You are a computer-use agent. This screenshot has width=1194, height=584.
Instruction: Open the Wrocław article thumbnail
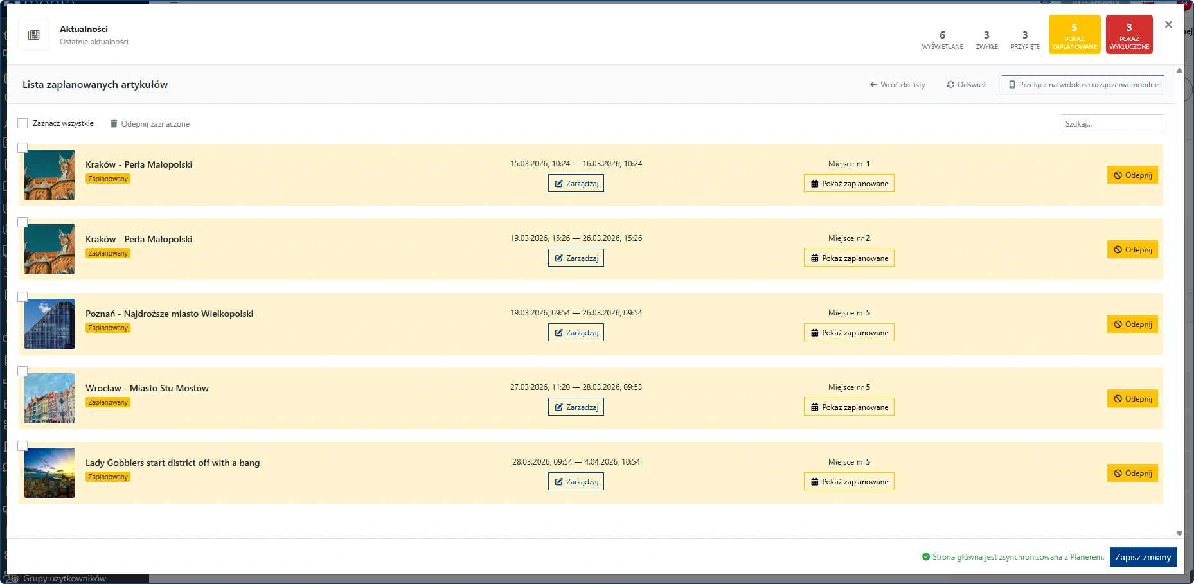coord(49,398)
